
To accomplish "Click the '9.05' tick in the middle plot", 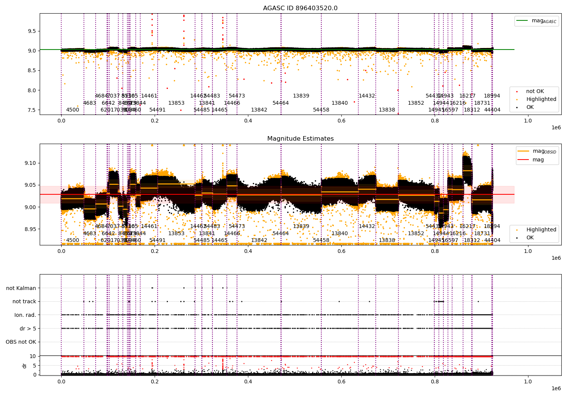I will [x=31, y=185].
